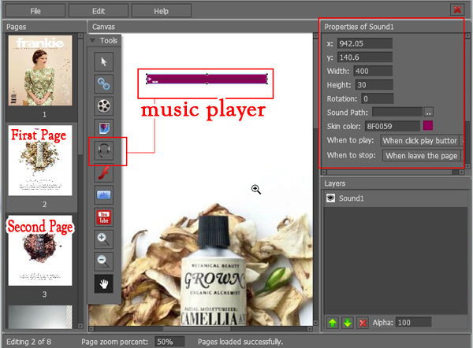
Task: Click the Pages panel scroll down arrow
Action: click(80, 326)
